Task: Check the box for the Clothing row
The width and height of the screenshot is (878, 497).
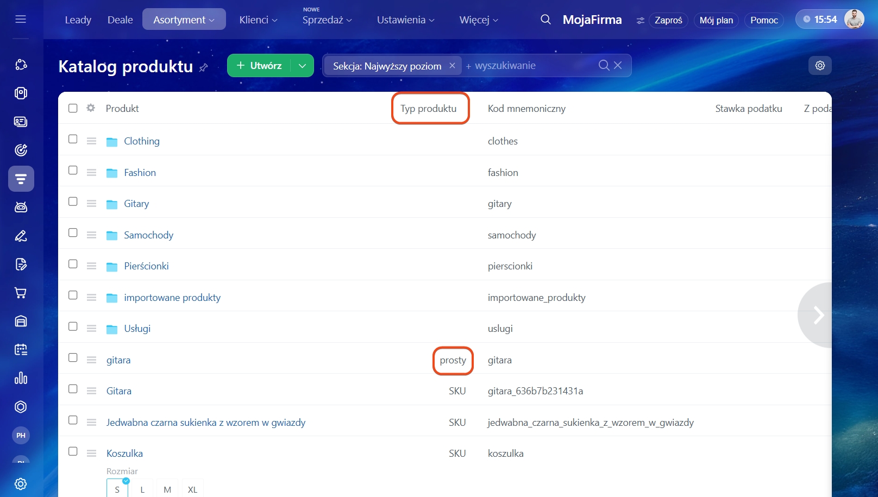Action: point(73,139)
